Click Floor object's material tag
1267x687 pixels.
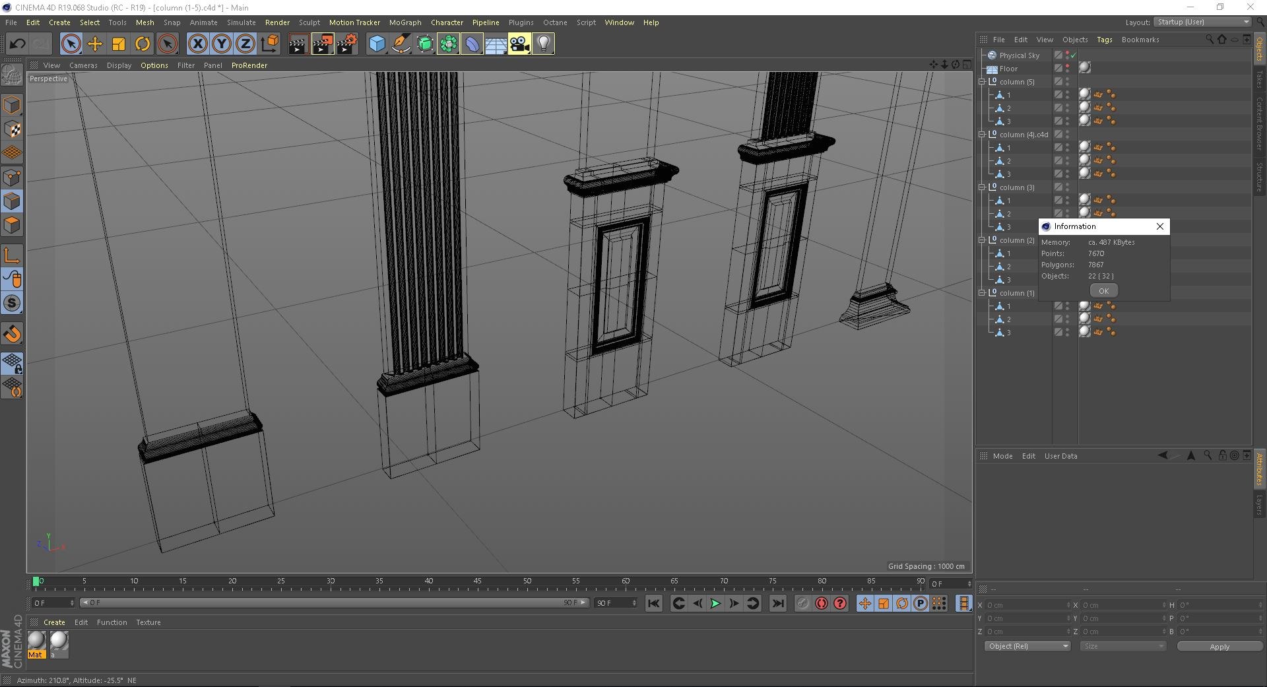[1085, 68]
